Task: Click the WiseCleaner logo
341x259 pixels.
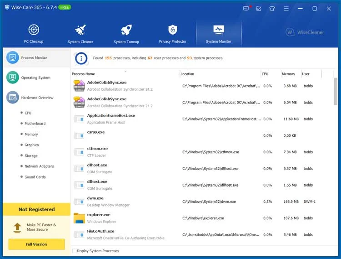Action: (305, 32)
